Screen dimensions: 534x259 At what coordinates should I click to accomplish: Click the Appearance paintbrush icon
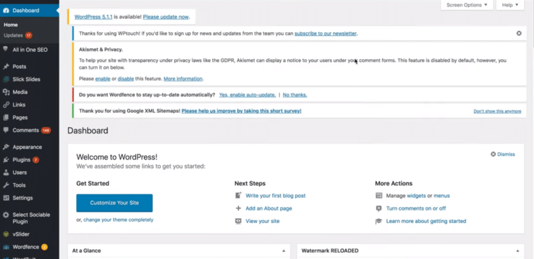click(6, 148)
